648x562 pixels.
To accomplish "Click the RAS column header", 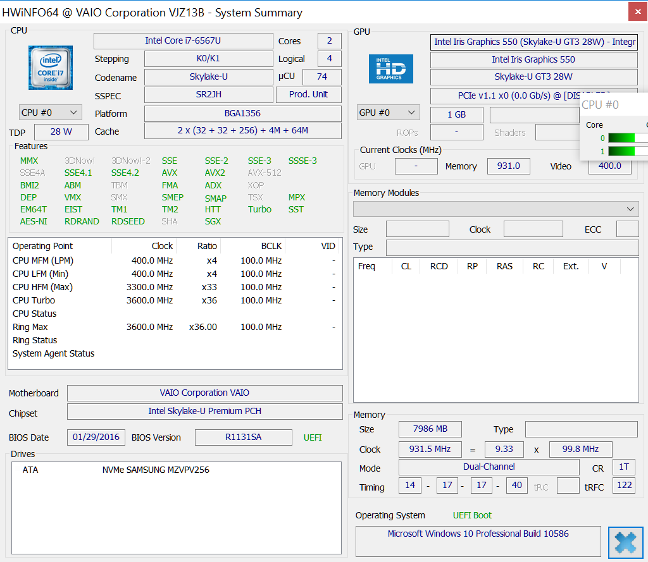I will [504, 266].
